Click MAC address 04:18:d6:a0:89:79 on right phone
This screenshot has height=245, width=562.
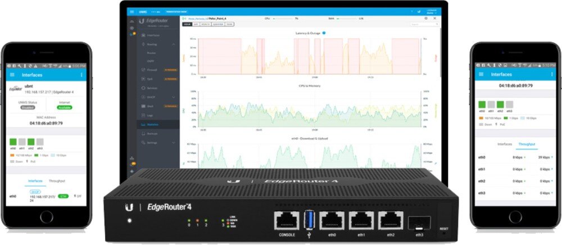point(516,85)
